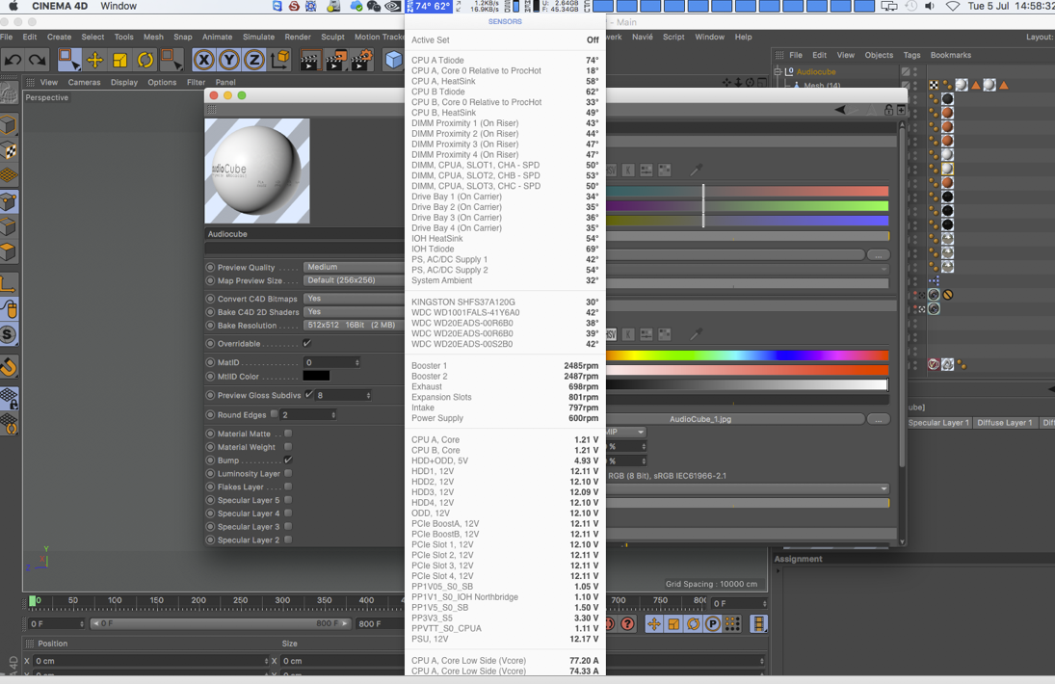Enable Model mode in left toolbar
Viewport: 1055px width, 684px height.
pyautogui.click(x=8, y=124)
